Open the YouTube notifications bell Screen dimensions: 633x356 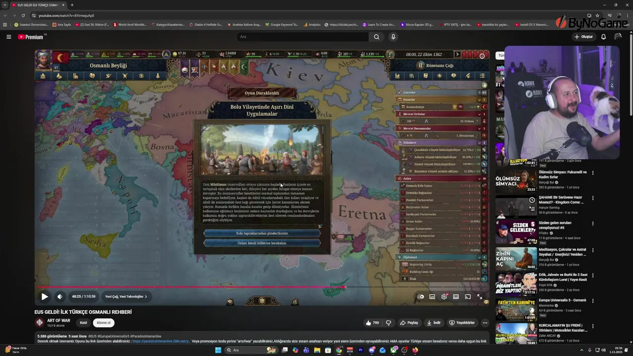pos(603,37)
